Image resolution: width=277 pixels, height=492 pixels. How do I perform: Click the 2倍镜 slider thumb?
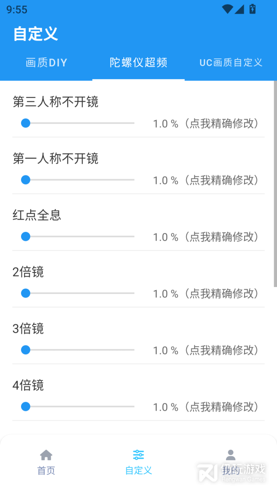[26, 293]
